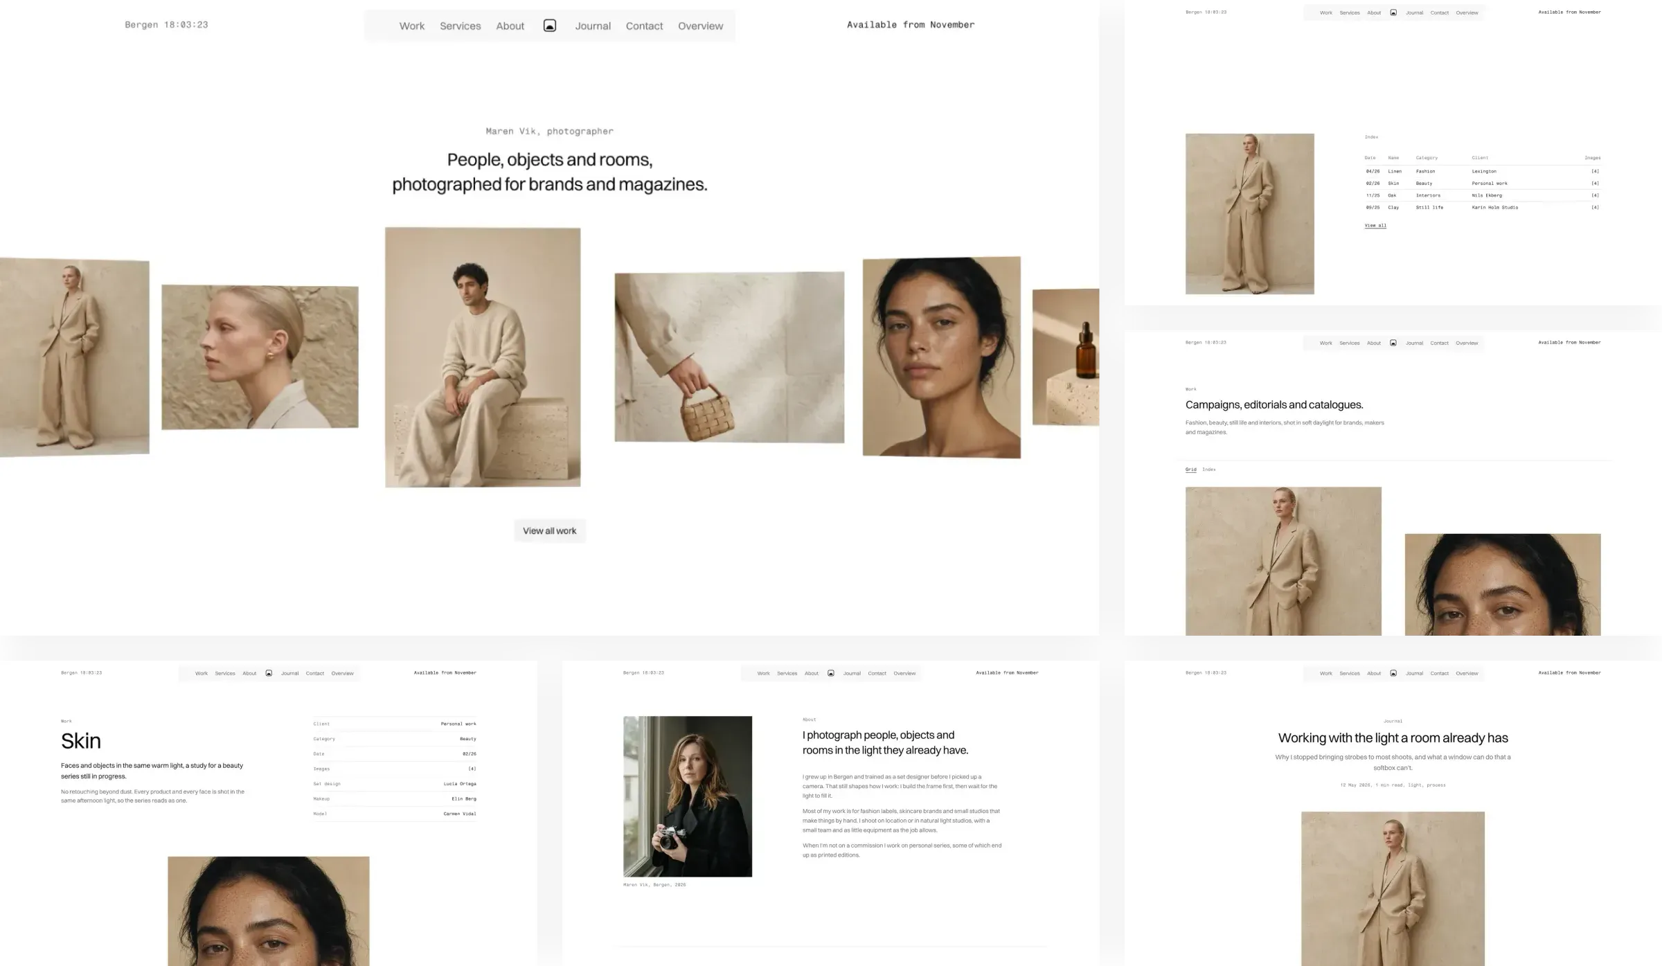Open Journal in the main navigation bar
This screenshot has width=1662, height=966.
pos(593,26)
